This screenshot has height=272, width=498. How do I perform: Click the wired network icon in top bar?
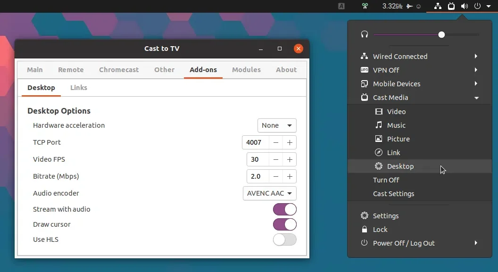click(x=438, y=6)
